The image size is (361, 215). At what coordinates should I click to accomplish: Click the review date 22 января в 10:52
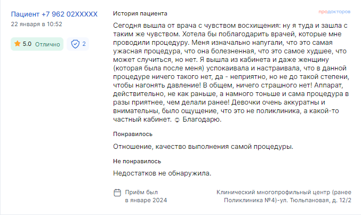pos(37,24)
